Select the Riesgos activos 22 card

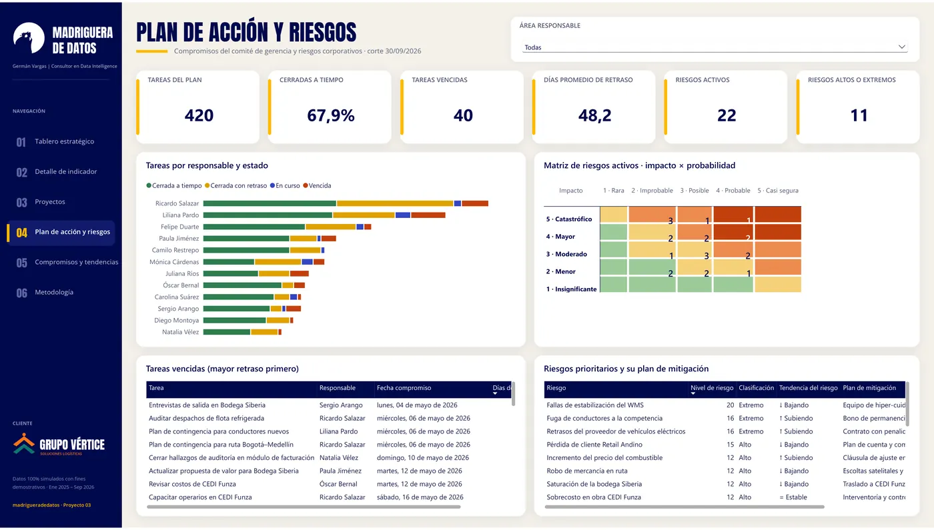coord(726,107)
